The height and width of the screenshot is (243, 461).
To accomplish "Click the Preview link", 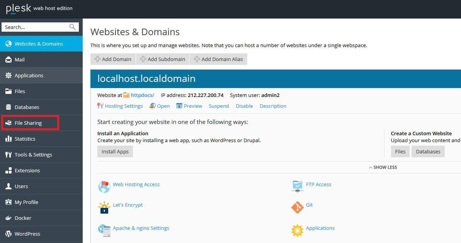I will point(193,106).
